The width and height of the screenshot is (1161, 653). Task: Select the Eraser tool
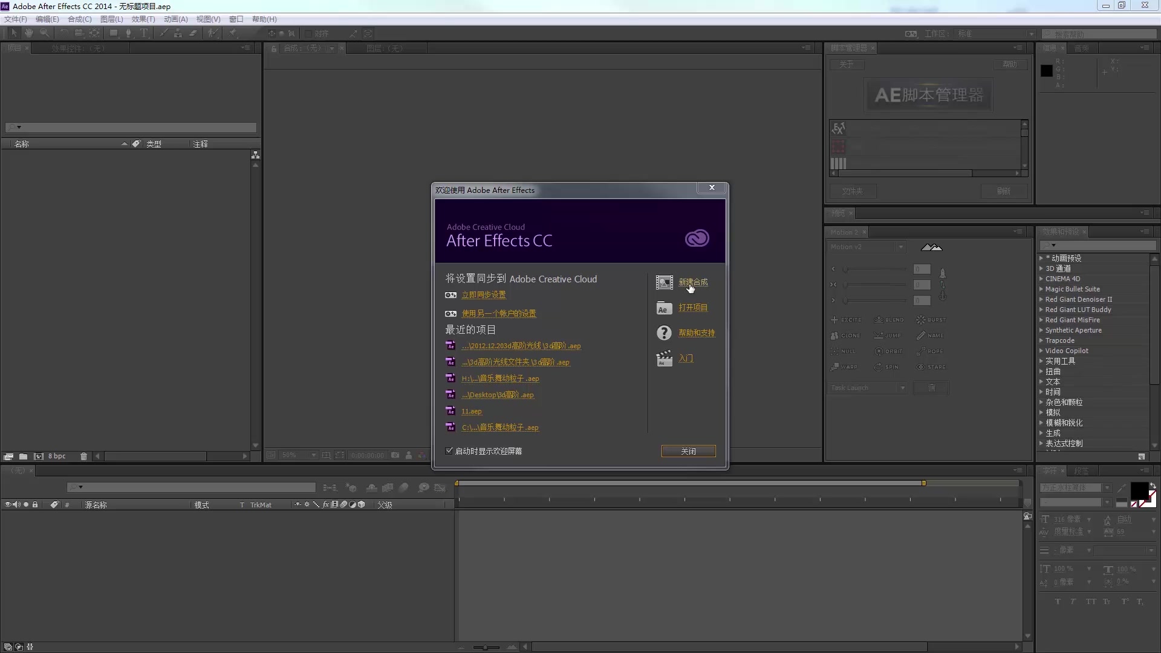[x=193, y=33]
